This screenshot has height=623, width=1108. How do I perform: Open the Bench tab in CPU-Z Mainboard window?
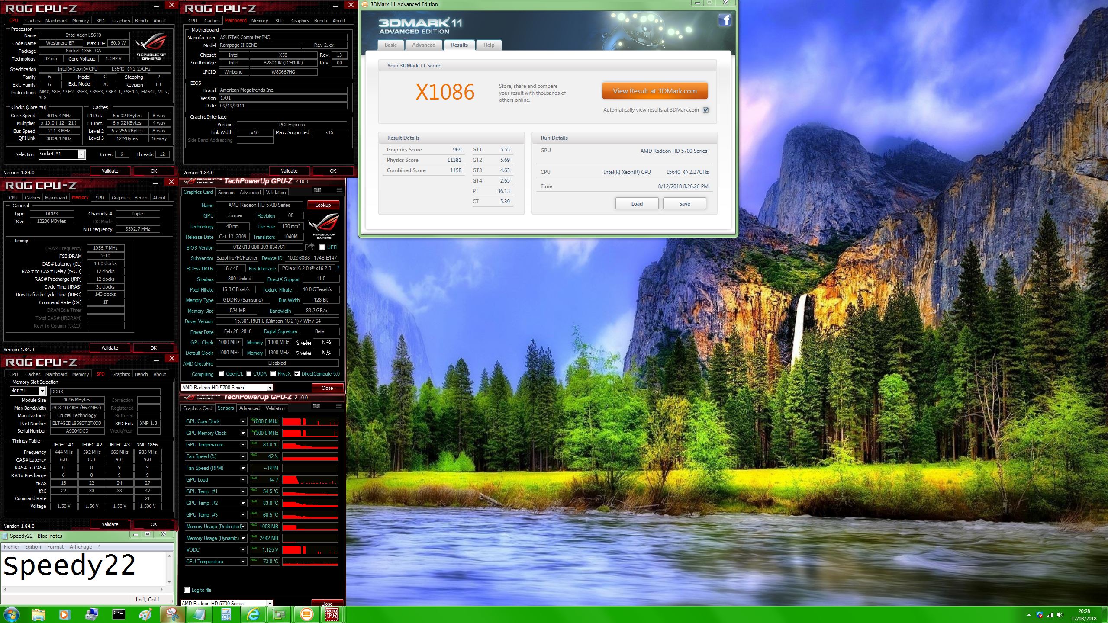click(x=320, y=21)
